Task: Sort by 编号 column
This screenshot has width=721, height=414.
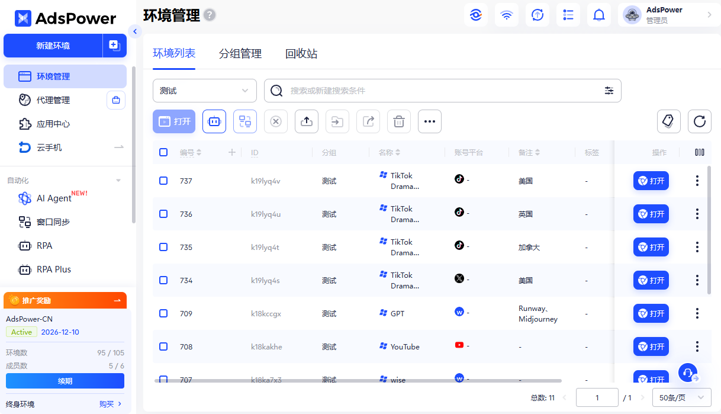Action: point(199,152)
